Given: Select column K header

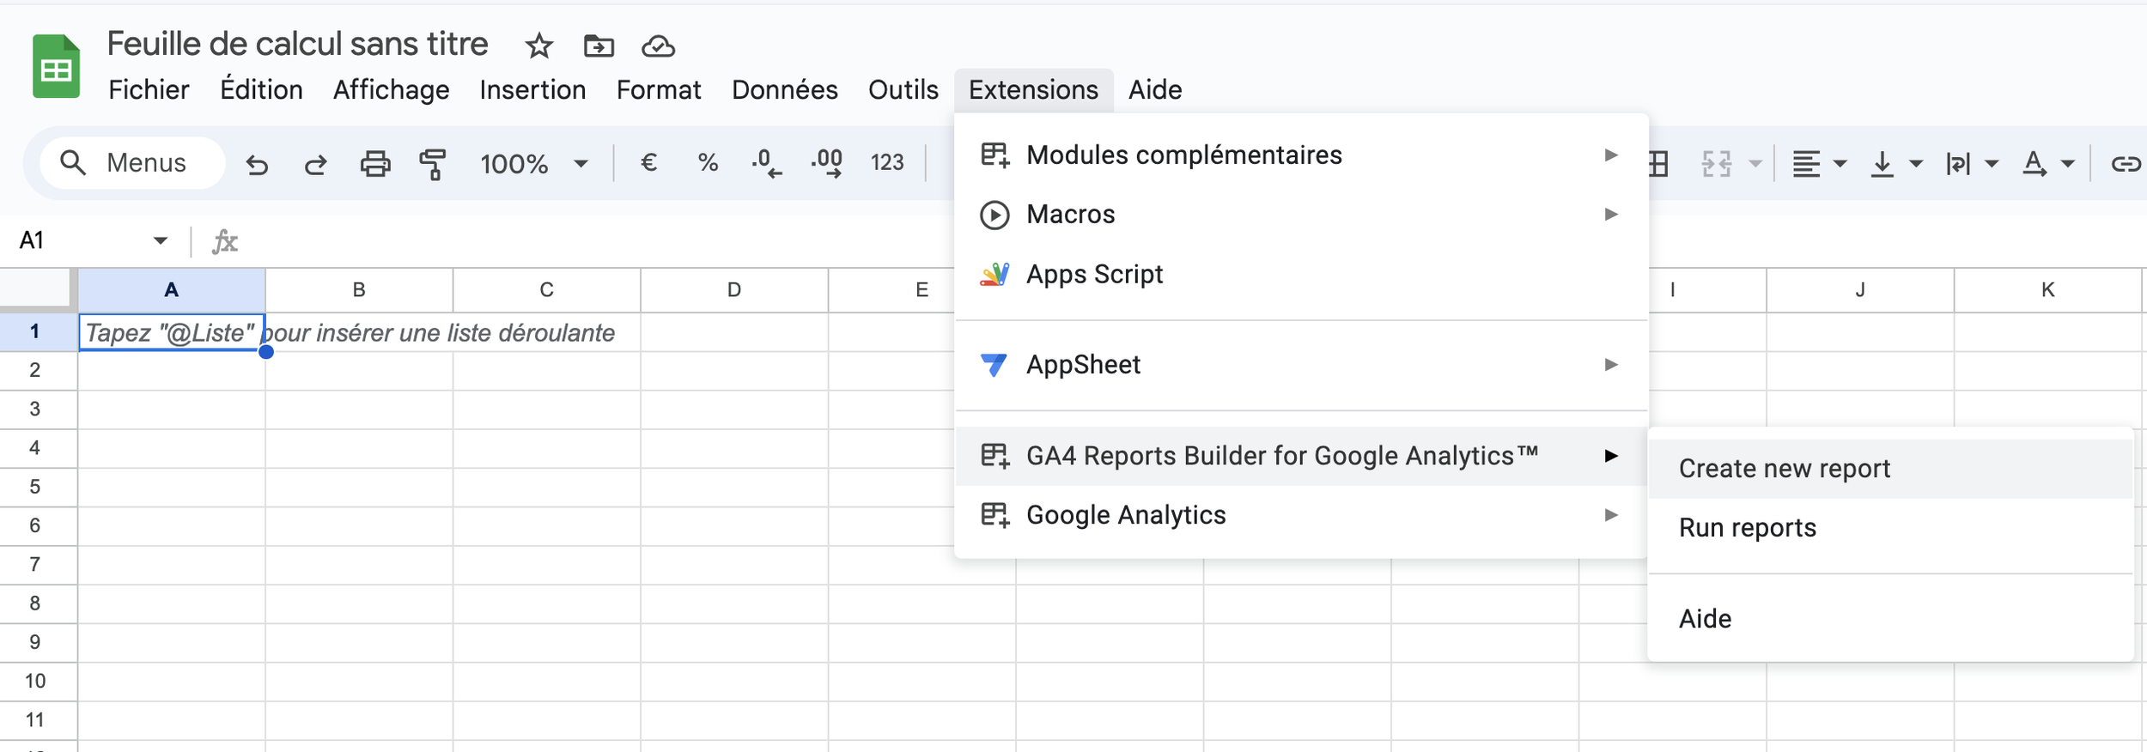Looking at the screenshot, I should coord(2048,290).
